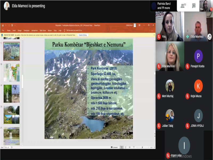Open the Design ribbon tab
213x160 pixels.
[x=19, y=30]
